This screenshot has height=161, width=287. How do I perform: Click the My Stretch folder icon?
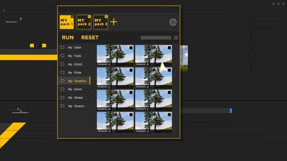(62, 106)
